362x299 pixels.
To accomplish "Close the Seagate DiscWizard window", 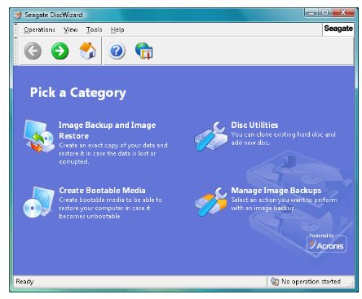I will pos(343,12).
